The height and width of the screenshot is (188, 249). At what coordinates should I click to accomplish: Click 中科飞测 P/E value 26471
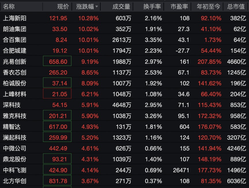tap(181, 170)
